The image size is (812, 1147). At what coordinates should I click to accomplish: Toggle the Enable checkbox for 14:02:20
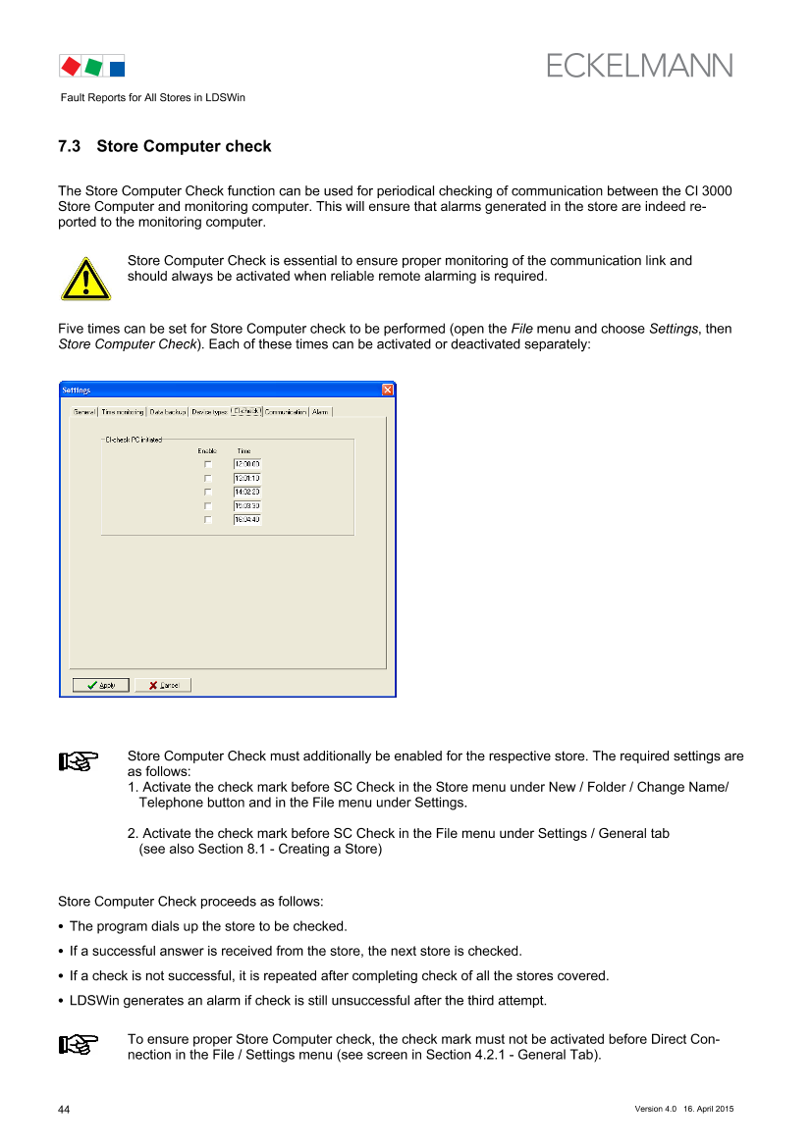[208, 492]
